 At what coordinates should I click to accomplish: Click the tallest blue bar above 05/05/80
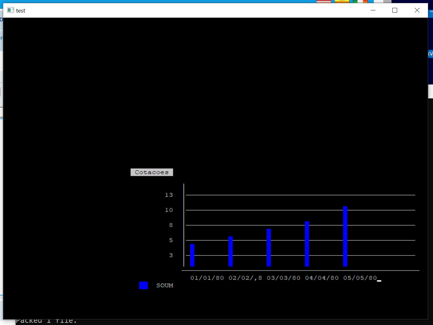click(x=345, y=236)
